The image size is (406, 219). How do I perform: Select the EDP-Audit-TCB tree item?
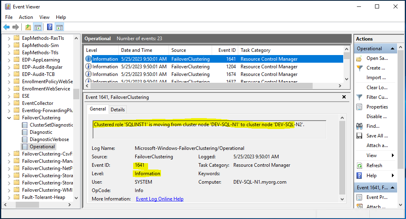[x=38, y=74]
